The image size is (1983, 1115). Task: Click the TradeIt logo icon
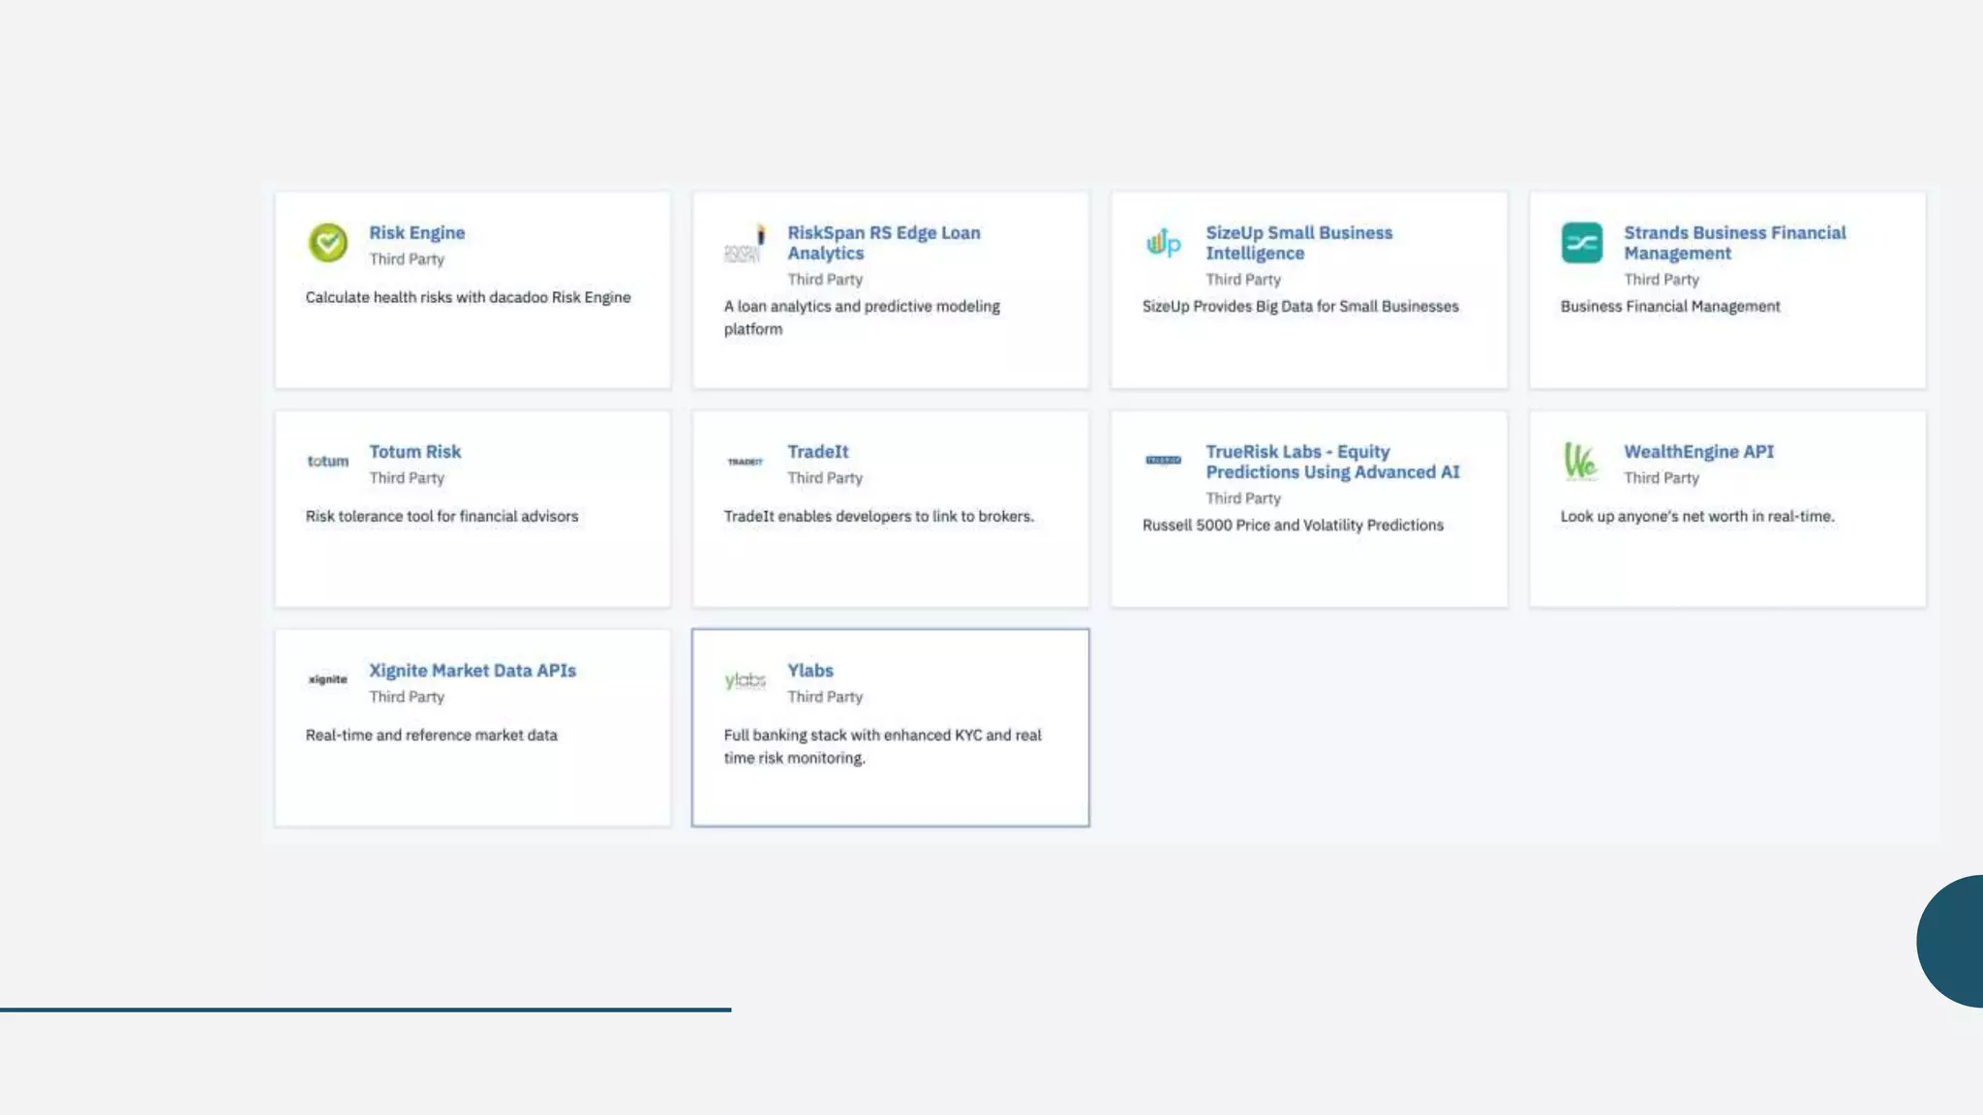coord(745,462)
